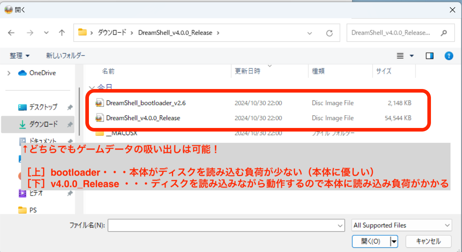Open the help question mark icon
The image size is (462, 252).
pyautogui.click(x=449, y=56)
